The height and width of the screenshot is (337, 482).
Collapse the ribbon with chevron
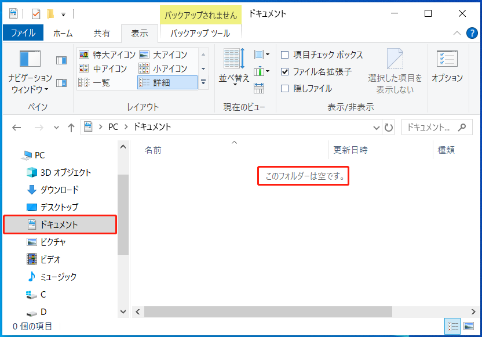[x=457, y=33]
